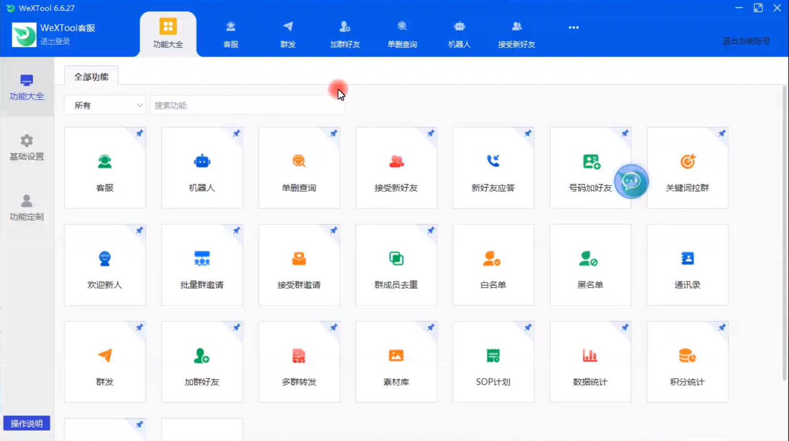
Task: Click the floating blue chat bubble
Action: tap(631, 181)
